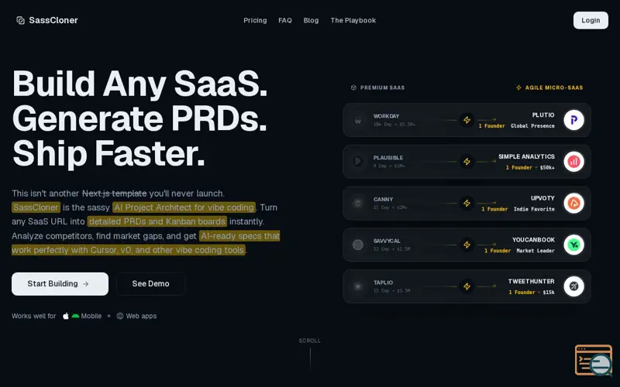This screenshot has width=620, height=387.
Task: Click the Start Building button
Action: 60,283
